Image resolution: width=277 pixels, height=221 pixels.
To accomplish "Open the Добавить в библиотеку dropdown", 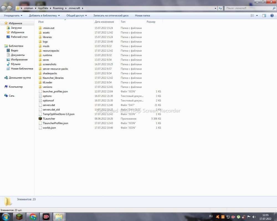I will (44, 15).
